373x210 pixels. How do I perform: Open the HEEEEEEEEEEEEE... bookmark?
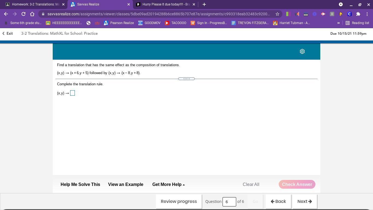pyautogui.click(x=64, y=23)
